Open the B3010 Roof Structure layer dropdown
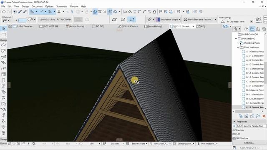The height and width of the screenshot is (150, 267). point(55,20)
